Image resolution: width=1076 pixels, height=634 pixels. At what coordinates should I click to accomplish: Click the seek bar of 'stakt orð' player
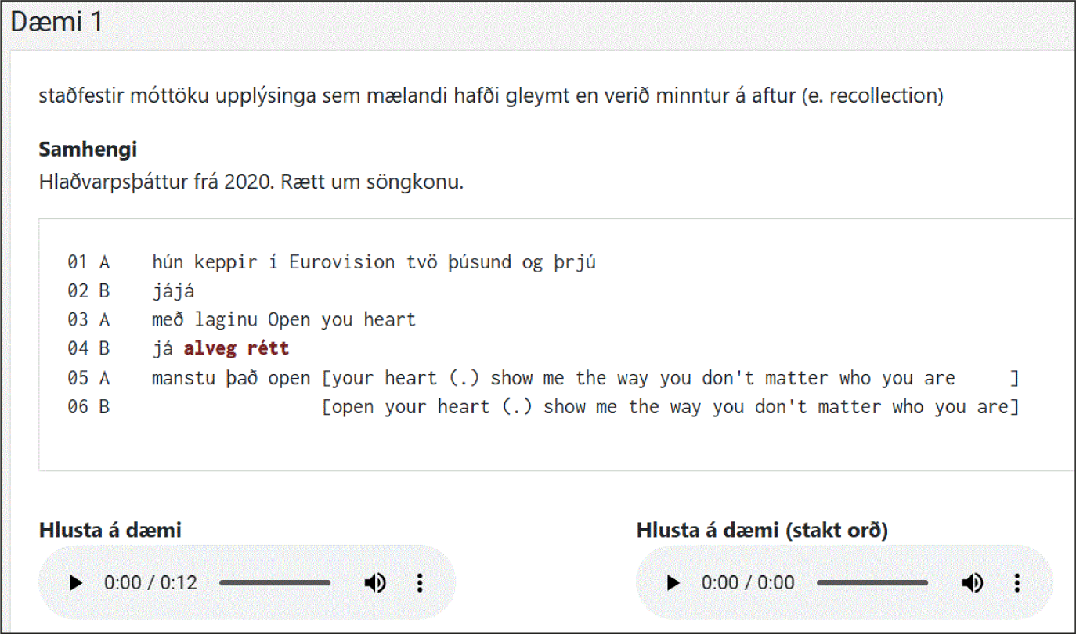click(872, 583)
